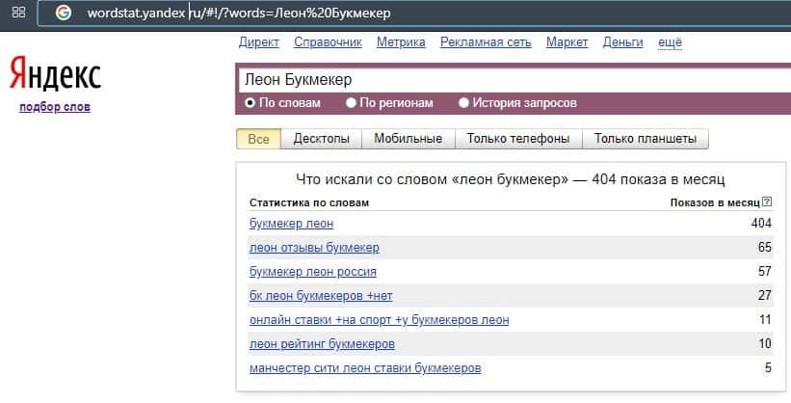791x403 pixels.
Task: Open the Только планшеты tab
Action: click(x=646, y=139)
